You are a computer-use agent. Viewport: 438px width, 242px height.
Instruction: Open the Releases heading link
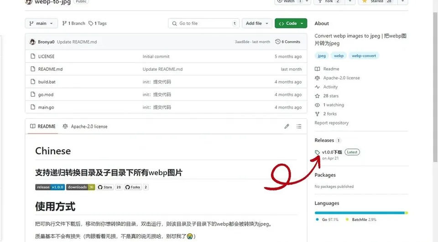coord(324,140)
